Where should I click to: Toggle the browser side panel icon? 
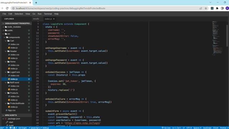click(x=222, y=8)
